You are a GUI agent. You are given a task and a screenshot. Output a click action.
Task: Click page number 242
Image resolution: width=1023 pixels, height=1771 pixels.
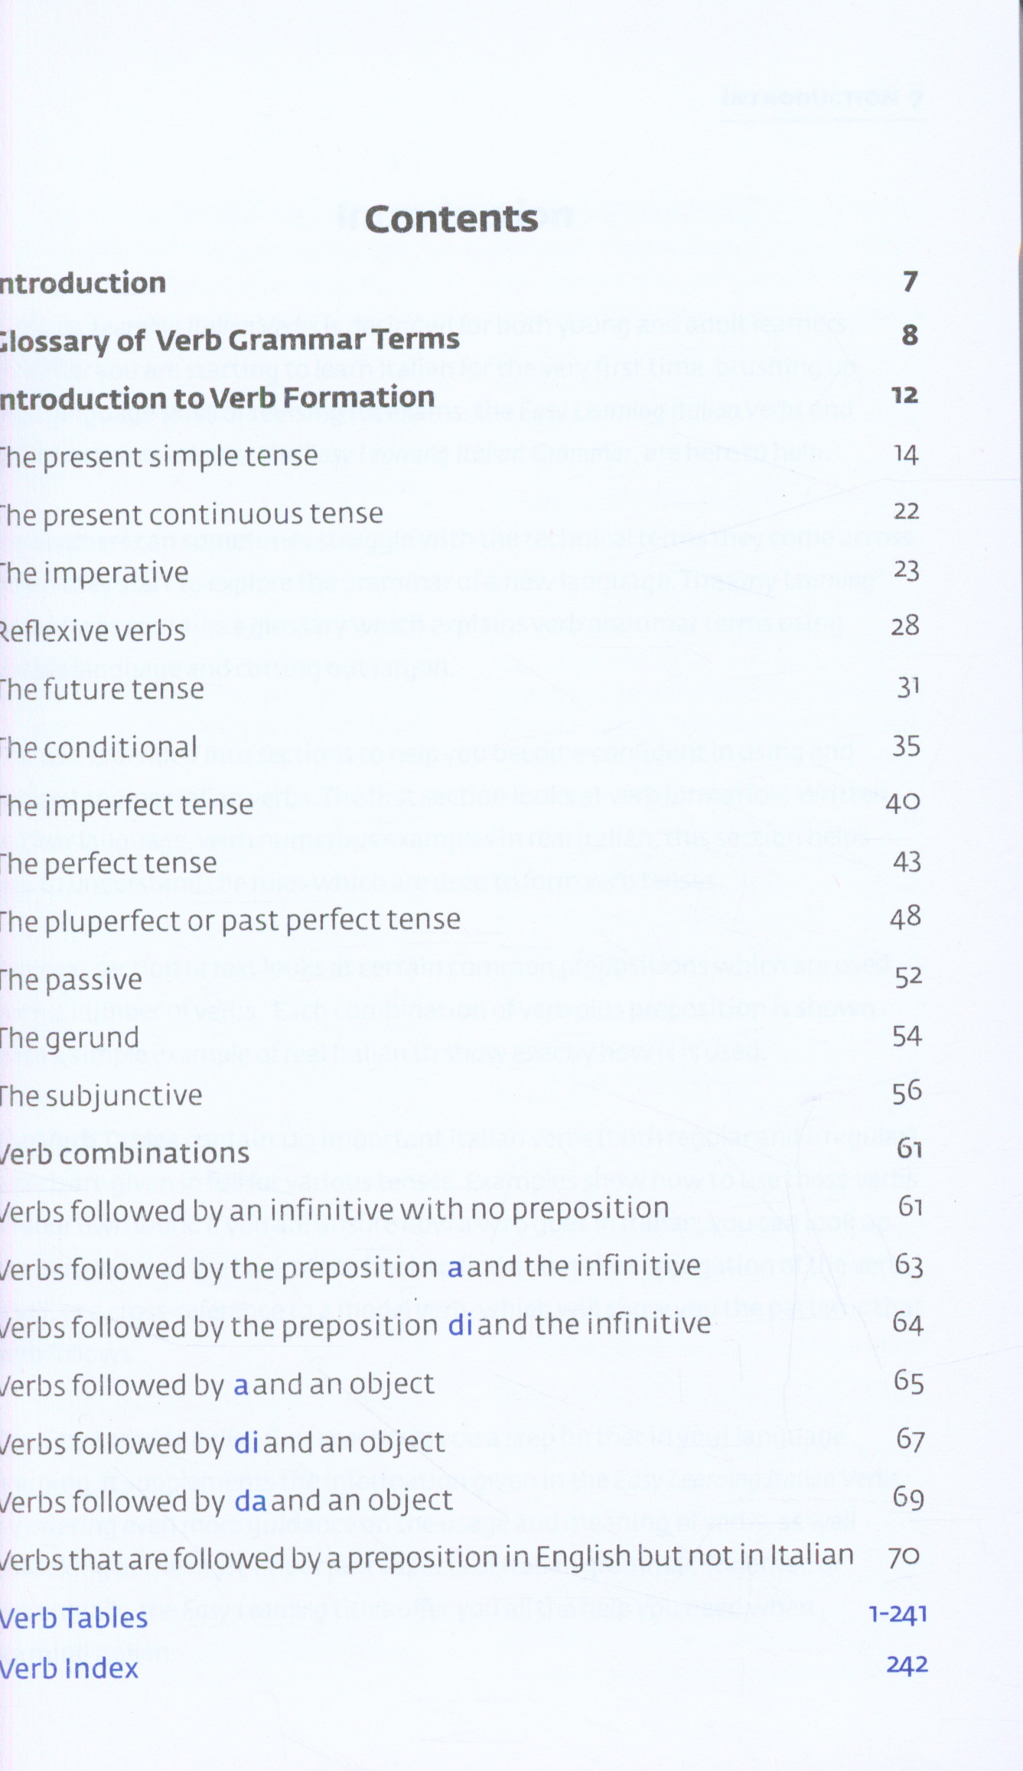(x=907, y=1665)
